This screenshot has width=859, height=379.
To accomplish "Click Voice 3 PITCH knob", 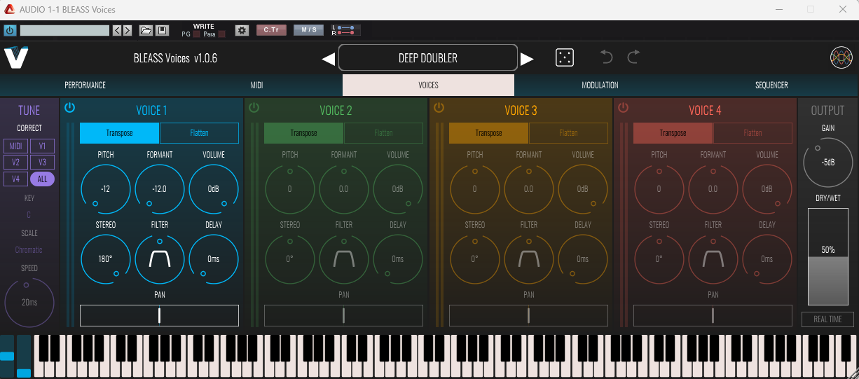I will tap(474, 189).
